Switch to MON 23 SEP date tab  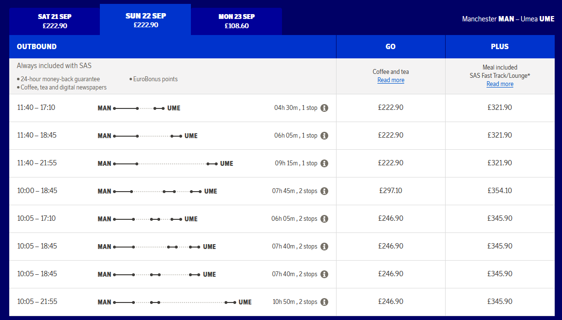point(237,21)
